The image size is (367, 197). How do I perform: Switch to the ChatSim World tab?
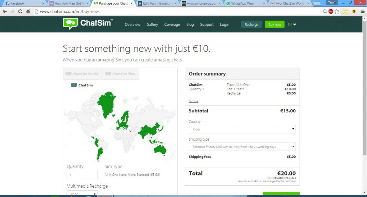(x=82, y=74)
